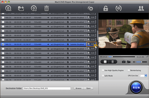The image size is (149, 98).
Task: Click the globe update icon
Action: coord(118,8)
